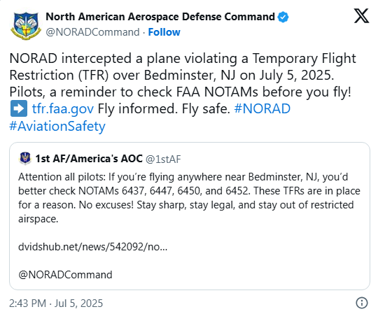Click the 1st AF profile emblem
Viewport: 378px width, 314px height.
tap(25, 158)
